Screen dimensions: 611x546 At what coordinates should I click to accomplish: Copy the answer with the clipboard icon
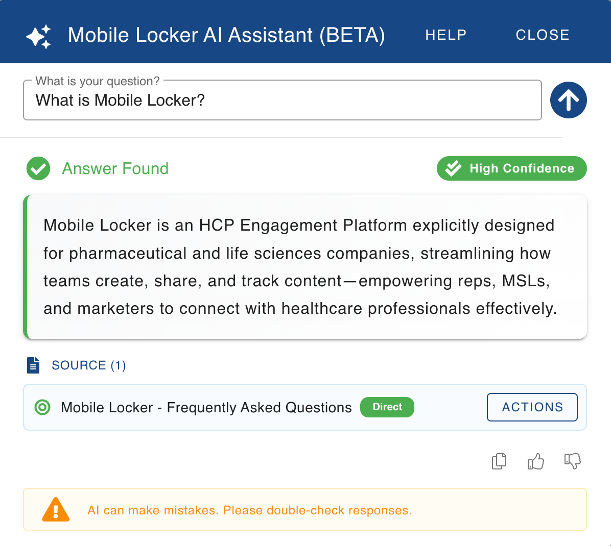[x=499, y=462]
